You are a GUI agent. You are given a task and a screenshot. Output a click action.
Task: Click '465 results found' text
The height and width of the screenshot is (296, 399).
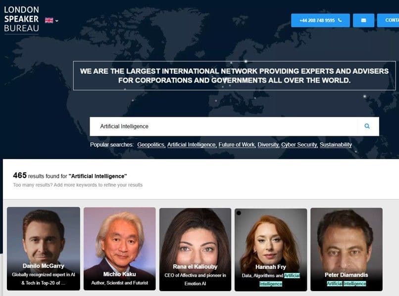70,175
